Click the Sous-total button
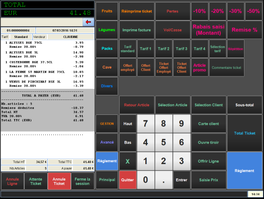The width and height of the screenshot is (264, 199). [x=244, y=105]
